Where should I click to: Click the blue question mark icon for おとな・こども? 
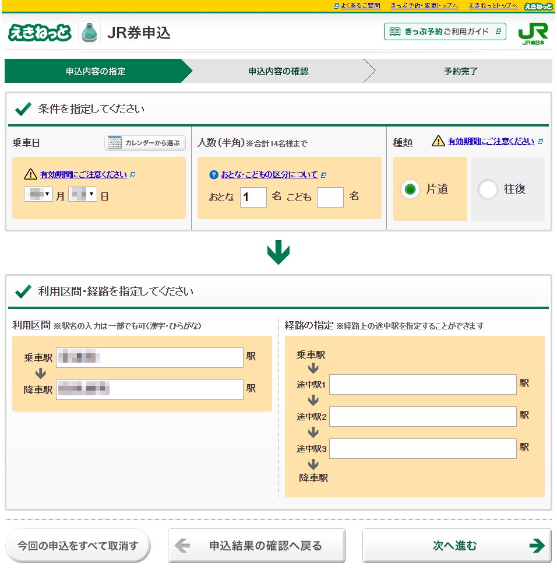(214, 175)
